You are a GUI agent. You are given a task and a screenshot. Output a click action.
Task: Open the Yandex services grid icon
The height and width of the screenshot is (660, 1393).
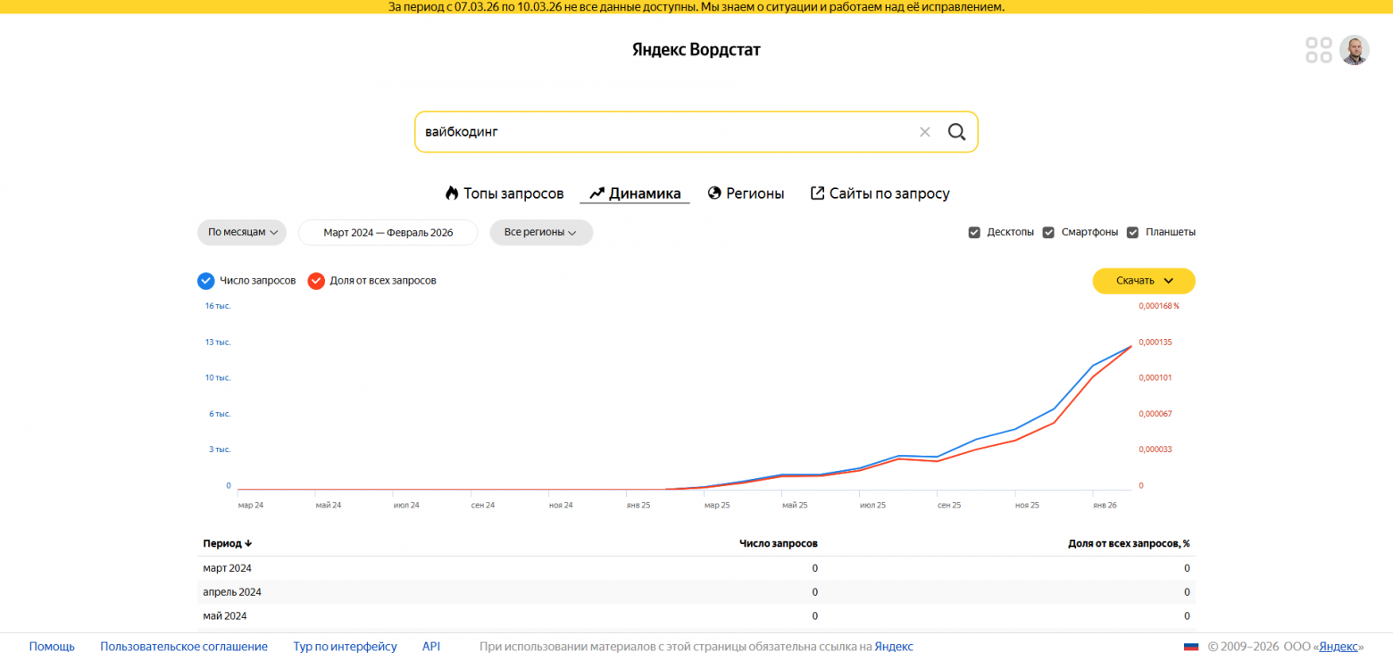[1319, 50]
